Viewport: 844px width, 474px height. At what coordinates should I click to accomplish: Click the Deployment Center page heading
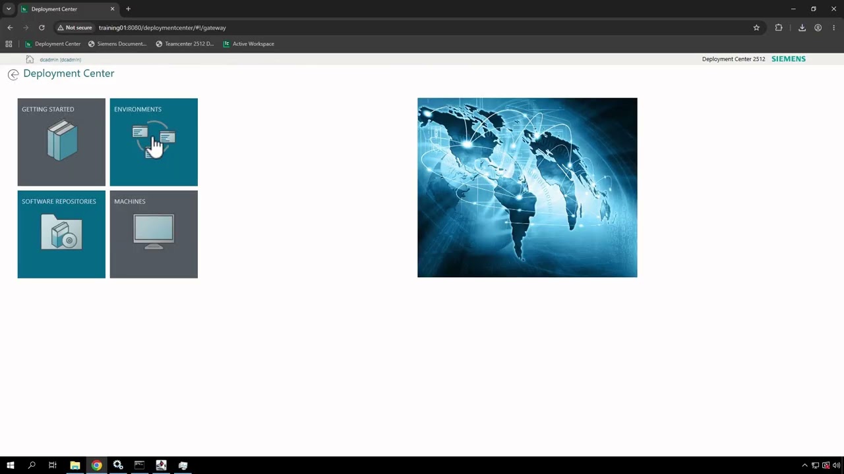coord(69,73)
